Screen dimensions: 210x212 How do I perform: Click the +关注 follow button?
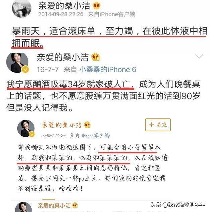coord(158,125)
